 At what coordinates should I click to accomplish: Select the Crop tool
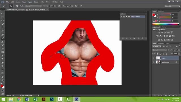[x=3, y=28]
